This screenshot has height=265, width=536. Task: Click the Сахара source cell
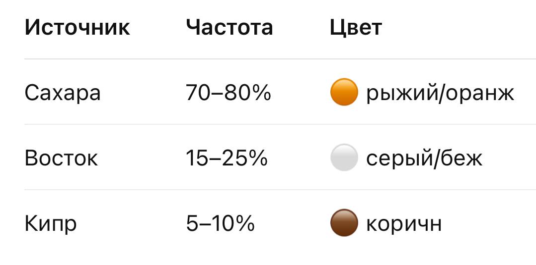[63, 93]
